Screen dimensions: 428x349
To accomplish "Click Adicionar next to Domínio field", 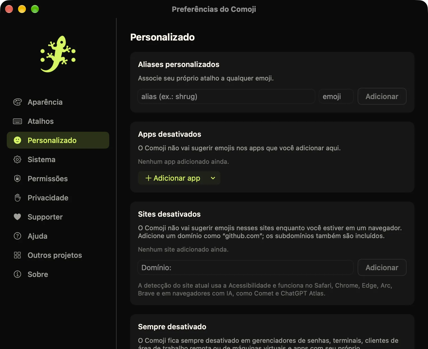I will click(382, 267).
